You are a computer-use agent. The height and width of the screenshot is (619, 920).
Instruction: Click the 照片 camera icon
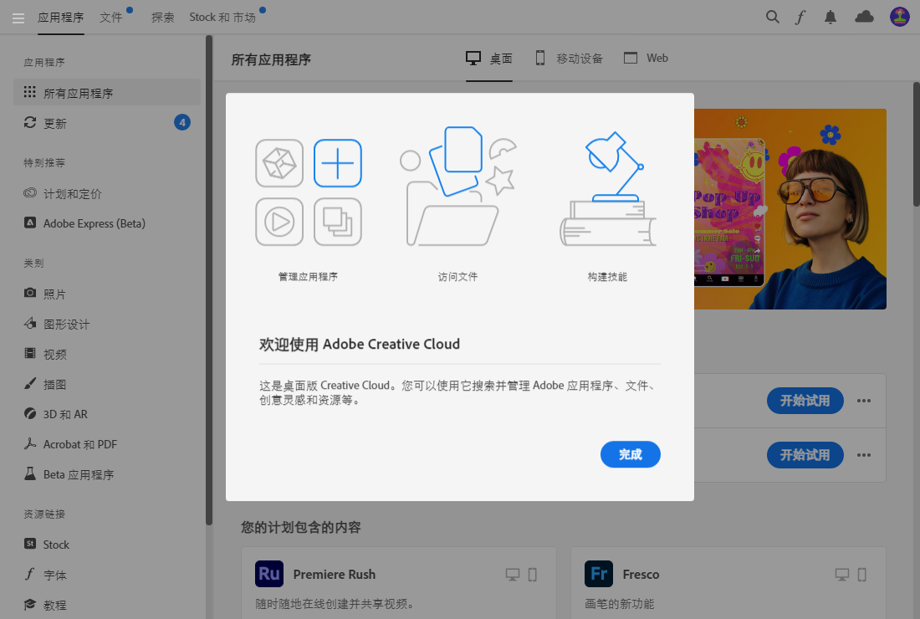(29, 293)
